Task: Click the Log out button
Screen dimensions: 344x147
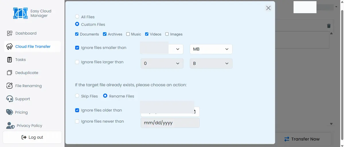Action: click(32, 137)
